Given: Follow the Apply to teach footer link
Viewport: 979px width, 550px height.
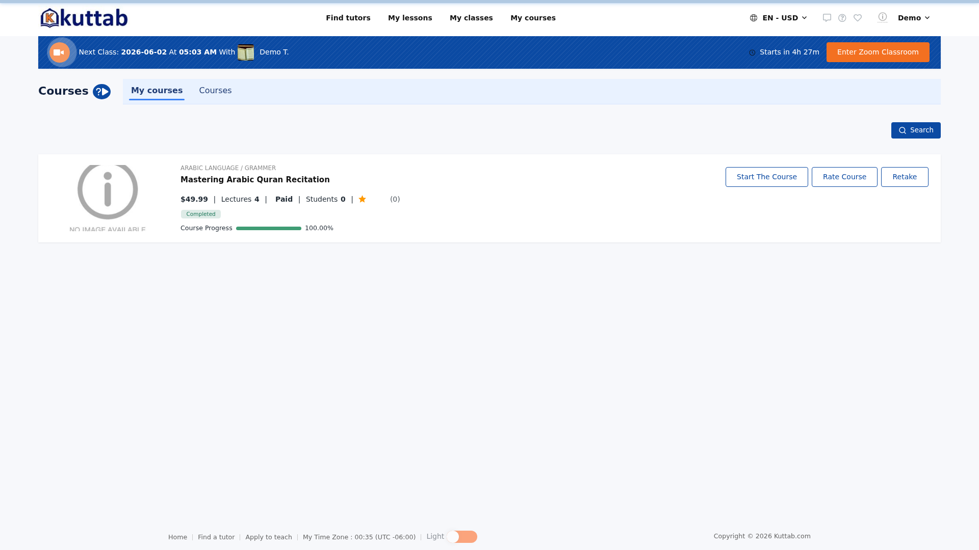Looking at the screenshot, I should [269, 537].
